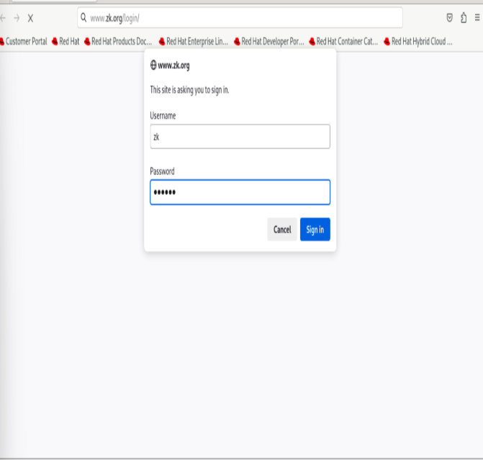Click the search magnifier in address bar

coord(83,17)
